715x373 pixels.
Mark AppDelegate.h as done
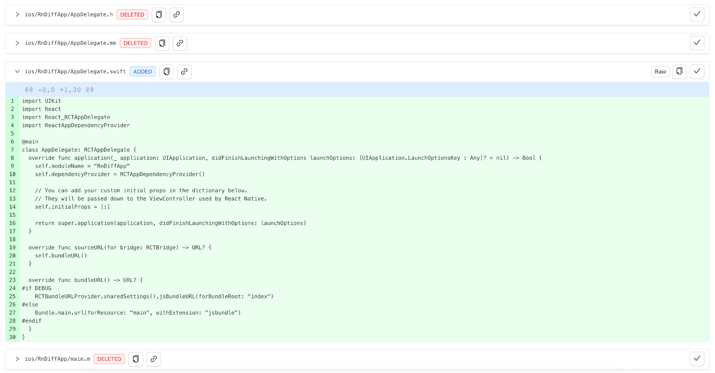point(697,14)
